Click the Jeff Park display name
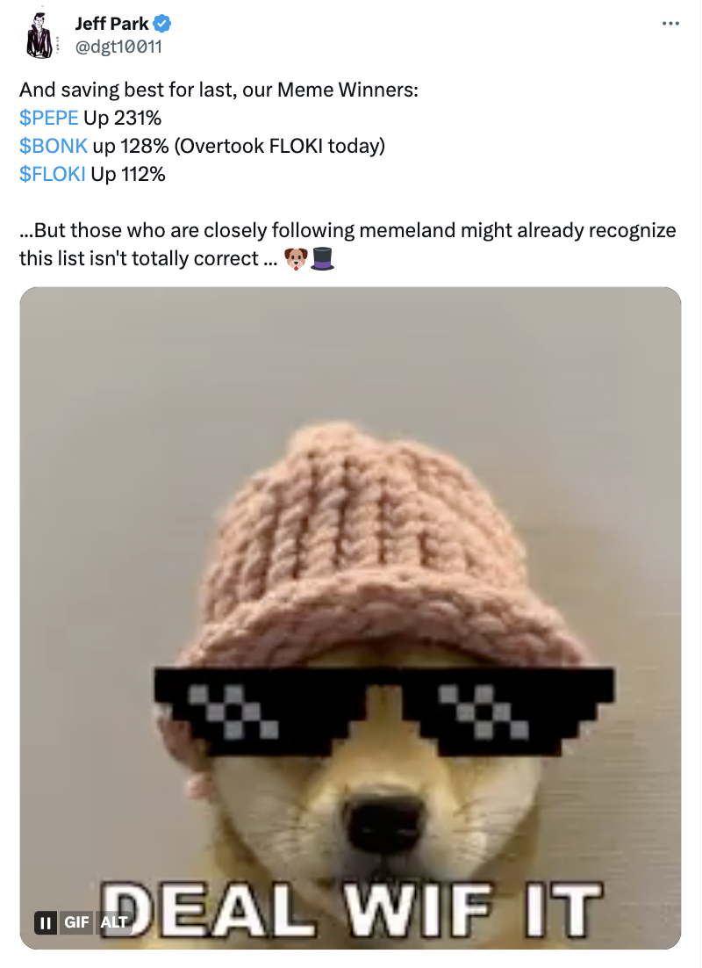 click(111, 24)
